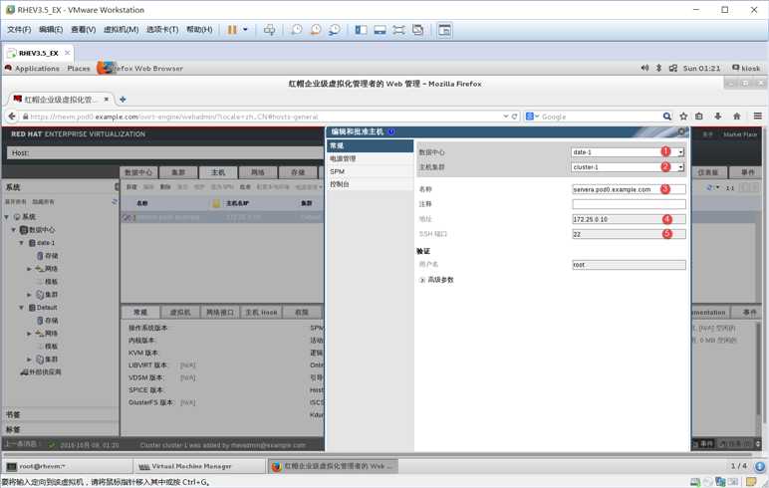Click the workspace switcher 1 / 4

[x=738, y=466]
